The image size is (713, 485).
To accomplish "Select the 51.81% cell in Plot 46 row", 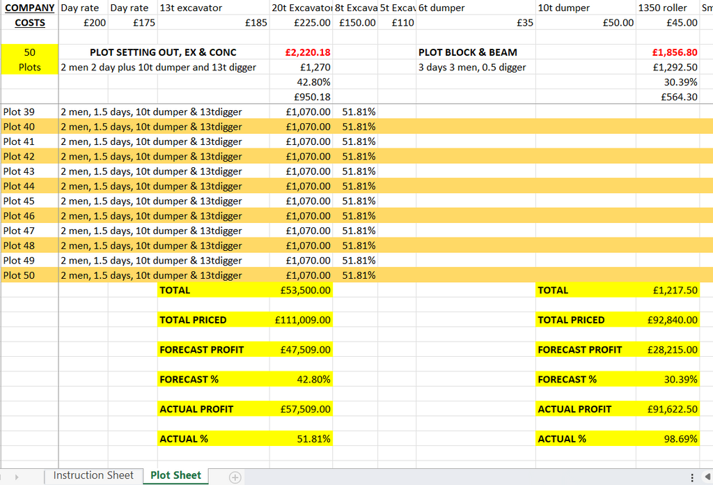I will coord(355,215).
